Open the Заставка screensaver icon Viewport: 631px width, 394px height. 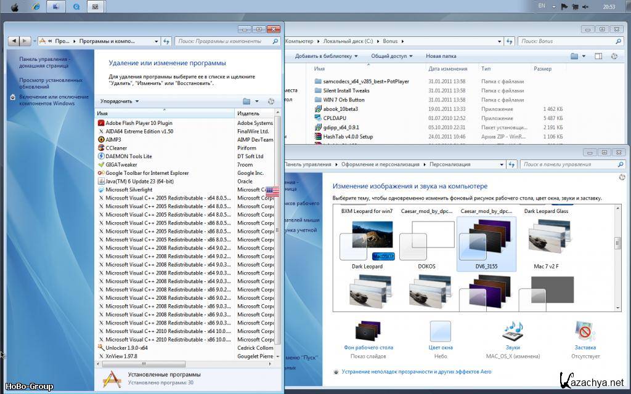pyautogui.click(x=585, y=332)
